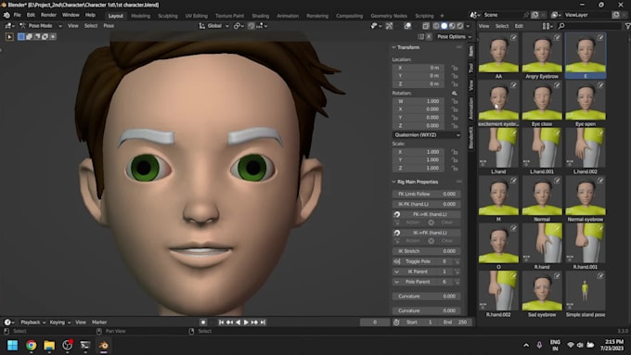Adjust the FK Limb Follow slider
This screenshot has height=355, width=631.
pos(427,194)
